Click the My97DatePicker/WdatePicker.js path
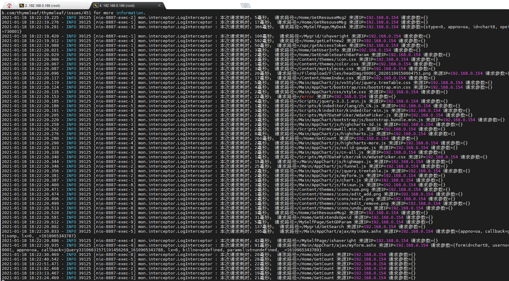Viewport: 509px width, 281px height. (344, 115)
